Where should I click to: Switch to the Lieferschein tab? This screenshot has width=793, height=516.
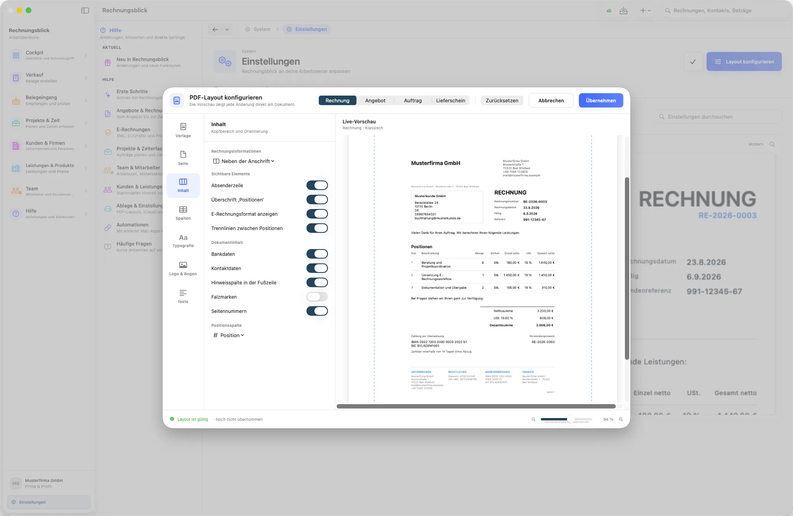pyautogui.click(x=450, y=100)
